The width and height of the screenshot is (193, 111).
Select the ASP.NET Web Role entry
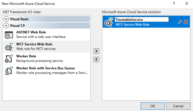[46, 35]
